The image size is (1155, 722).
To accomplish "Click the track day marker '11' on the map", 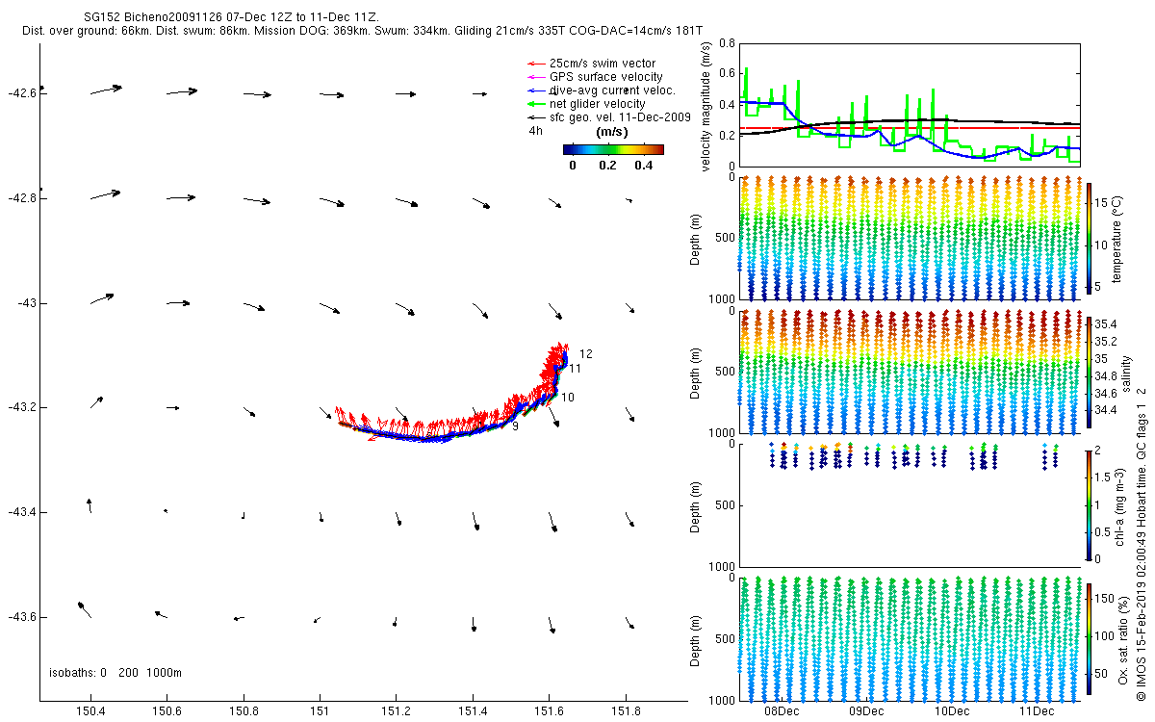I will pyautogui.click(x=575, y=369).
